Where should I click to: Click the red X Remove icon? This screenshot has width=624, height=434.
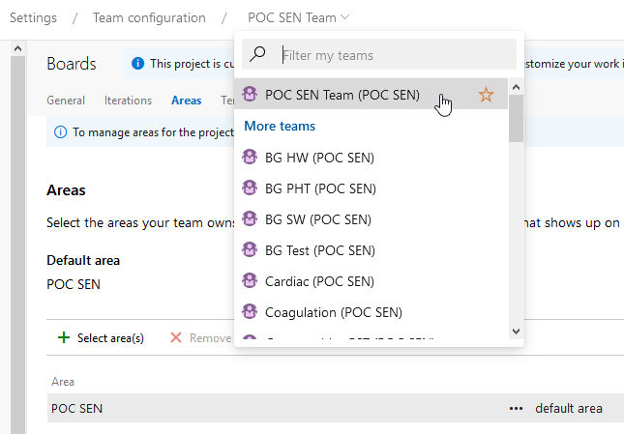point(175,337)
